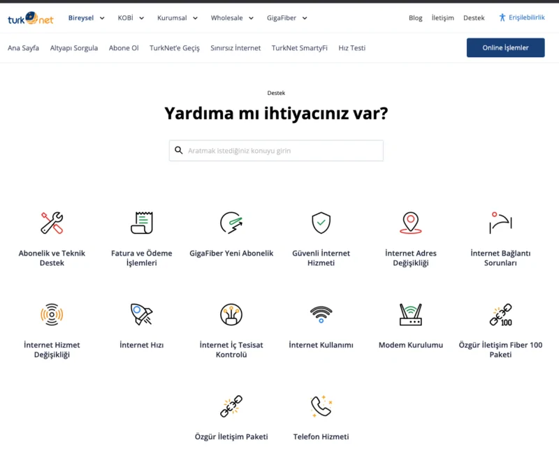Click 'İnternet Hizmet Değişikliği' label text

pyautogui.click(x=52, y=350)
